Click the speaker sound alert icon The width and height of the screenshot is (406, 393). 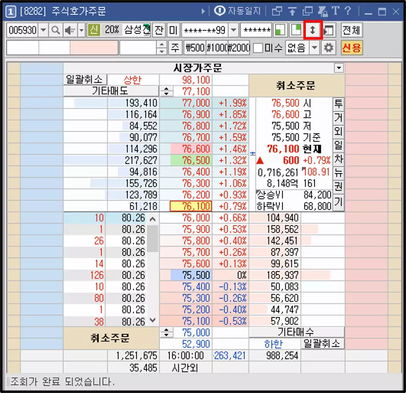tap(70, 30)
